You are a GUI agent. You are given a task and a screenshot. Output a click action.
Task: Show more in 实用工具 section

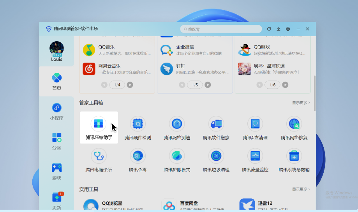[x=301, y=189]
